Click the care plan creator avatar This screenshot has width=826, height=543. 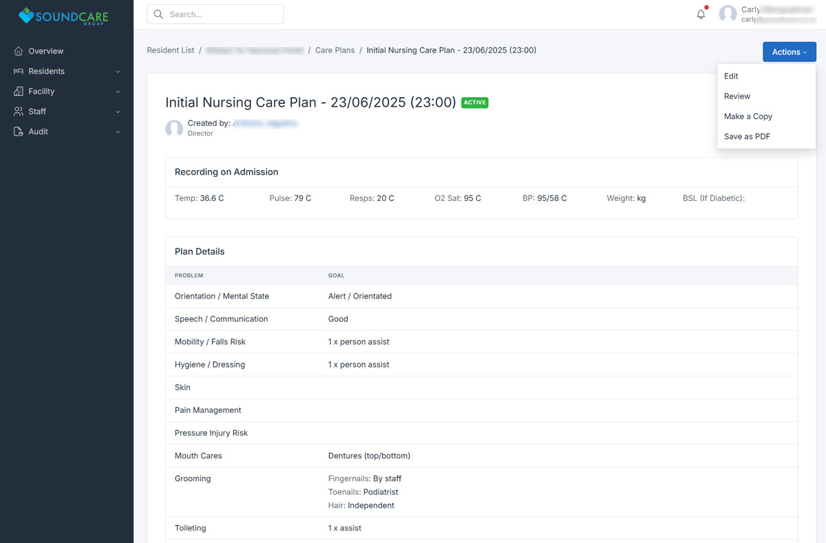174,129
